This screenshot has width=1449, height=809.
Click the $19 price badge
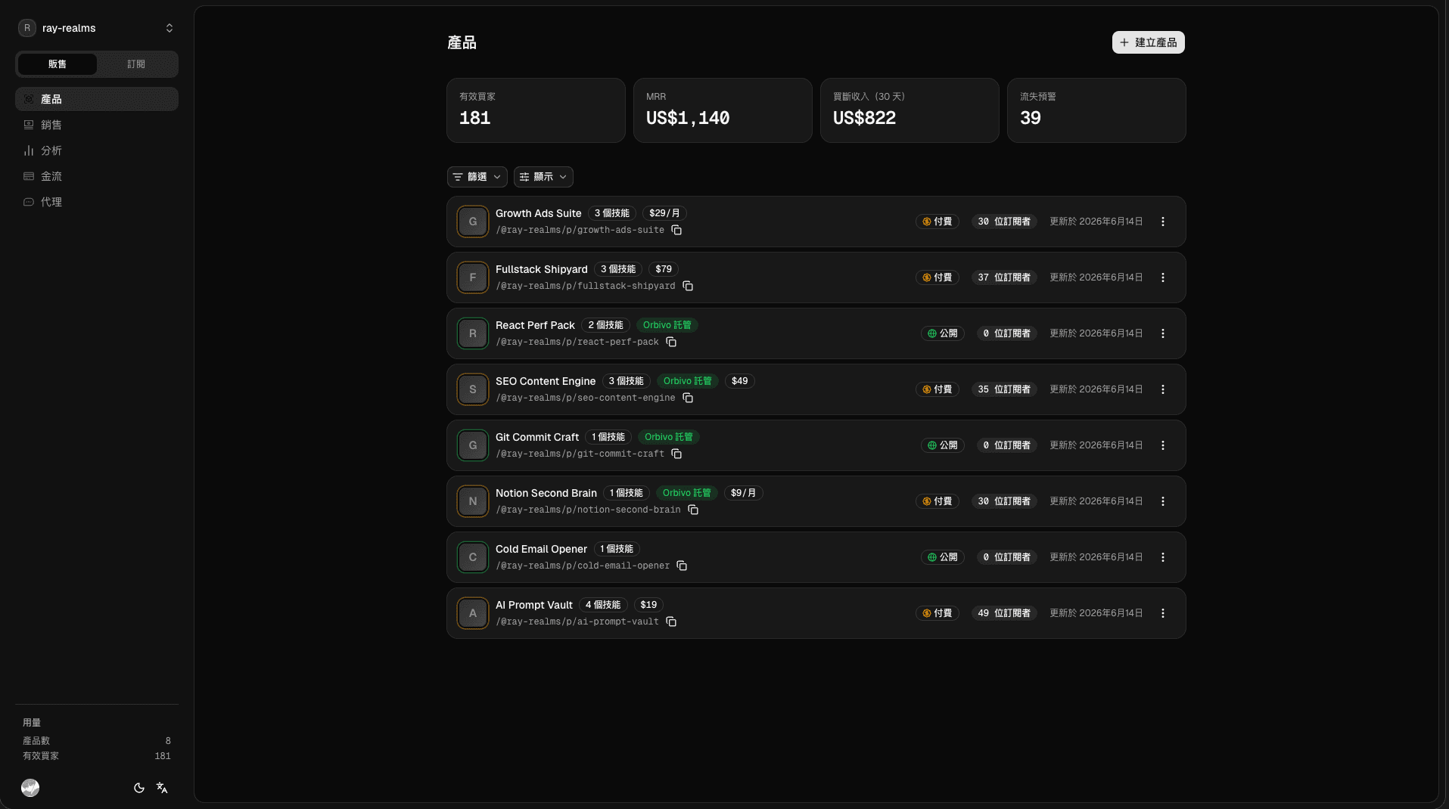click(648, 605)
